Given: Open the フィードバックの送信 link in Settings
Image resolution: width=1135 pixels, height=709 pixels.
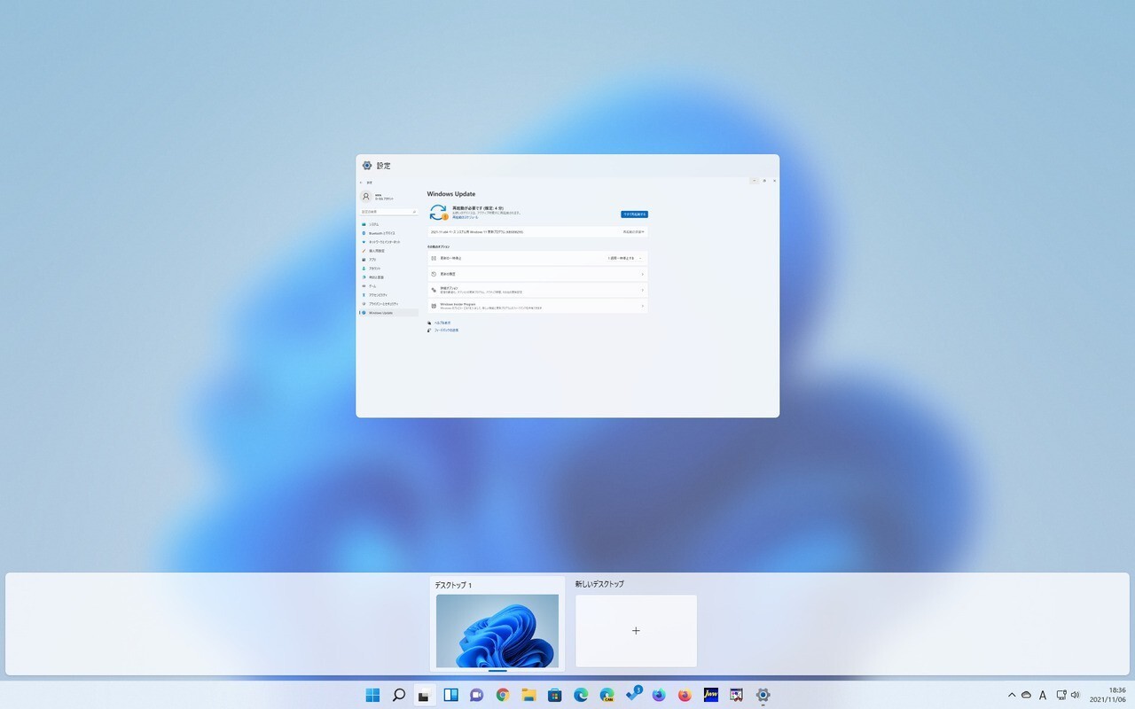Looking at the screenshot, I should pos(446,330).
